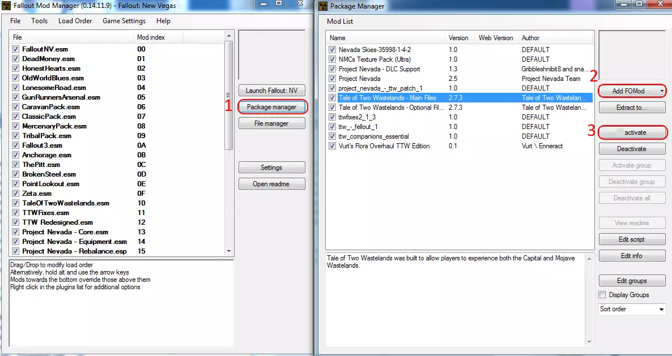
Task: Select the ttw_-_fellout_1 mod row
Action: point(460,127)
